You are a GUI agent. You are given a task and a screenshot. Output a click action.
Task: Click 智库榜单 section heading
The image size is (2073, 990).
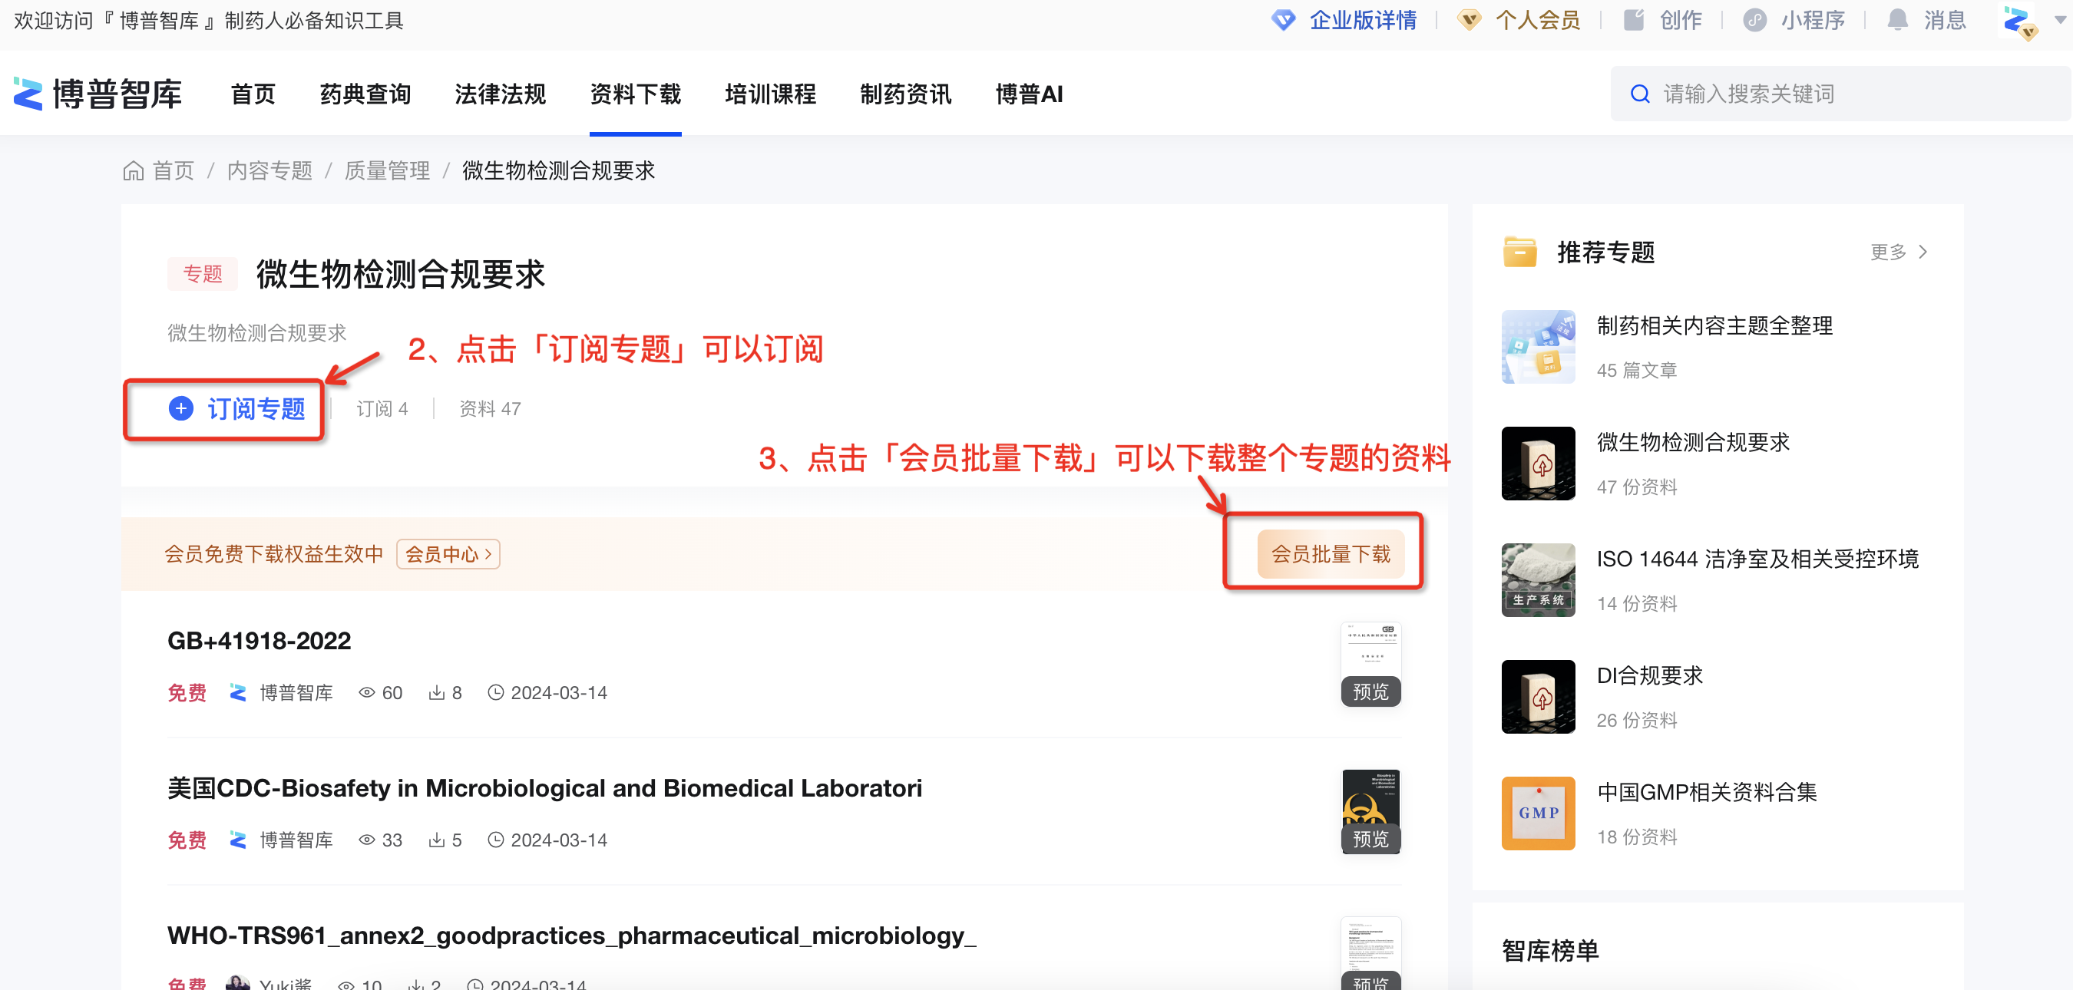click(1550, 951)
